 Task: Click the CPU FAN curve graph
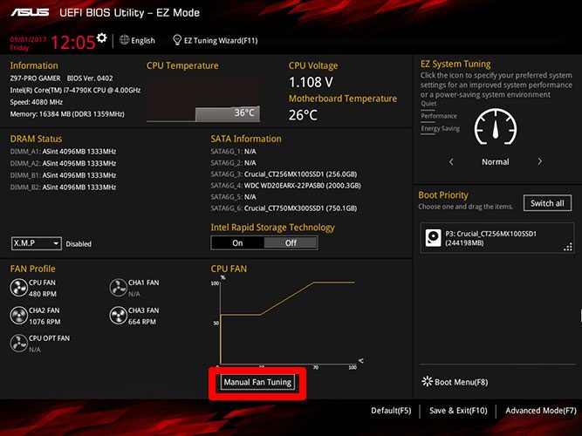pos(288,322)
